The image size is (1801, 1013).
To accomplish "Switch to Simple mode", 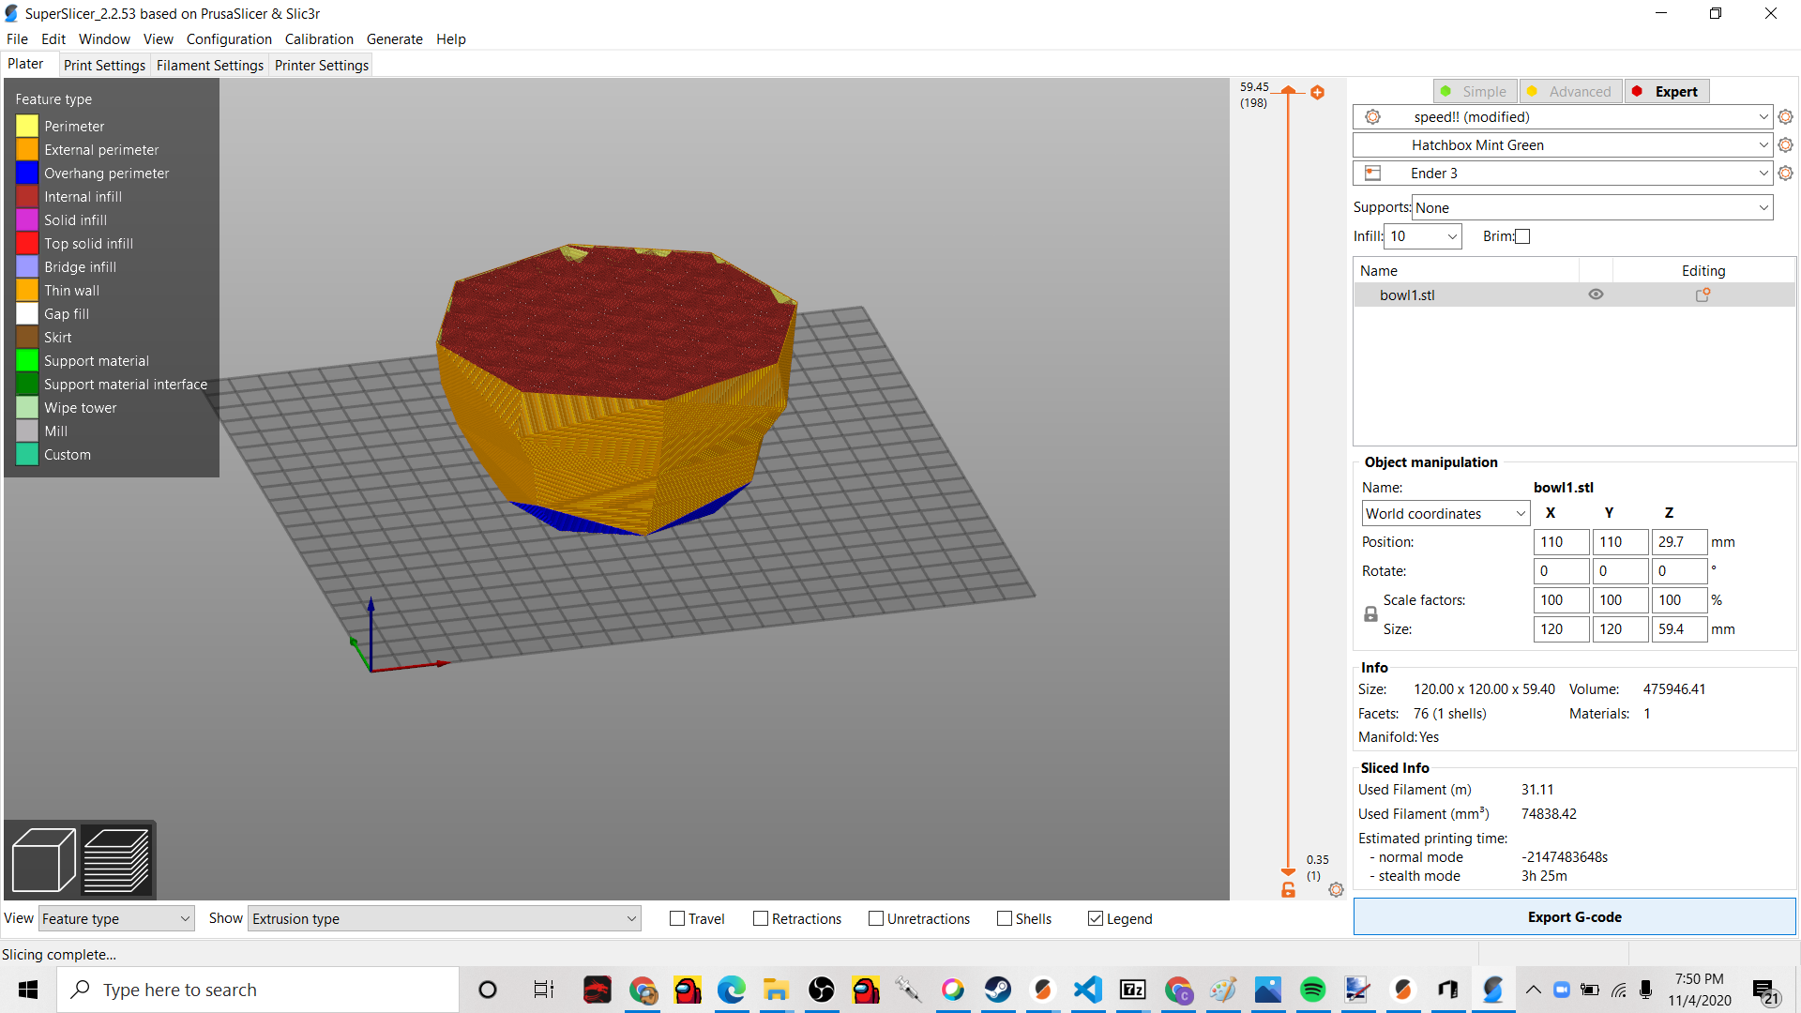I will pyautogui.click(x=1475, y=91).
